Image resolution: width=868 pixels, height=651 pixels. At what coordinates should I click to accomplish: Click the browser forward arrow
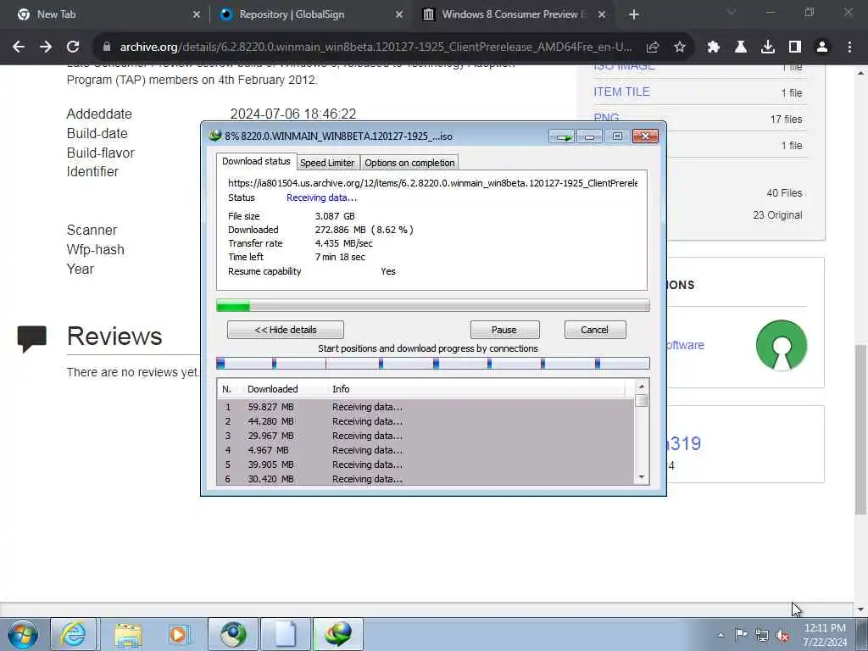point(46,47)
